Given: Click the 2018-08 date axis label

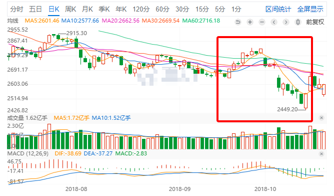Looking at the screenshot, I should (x=76, y=189).
